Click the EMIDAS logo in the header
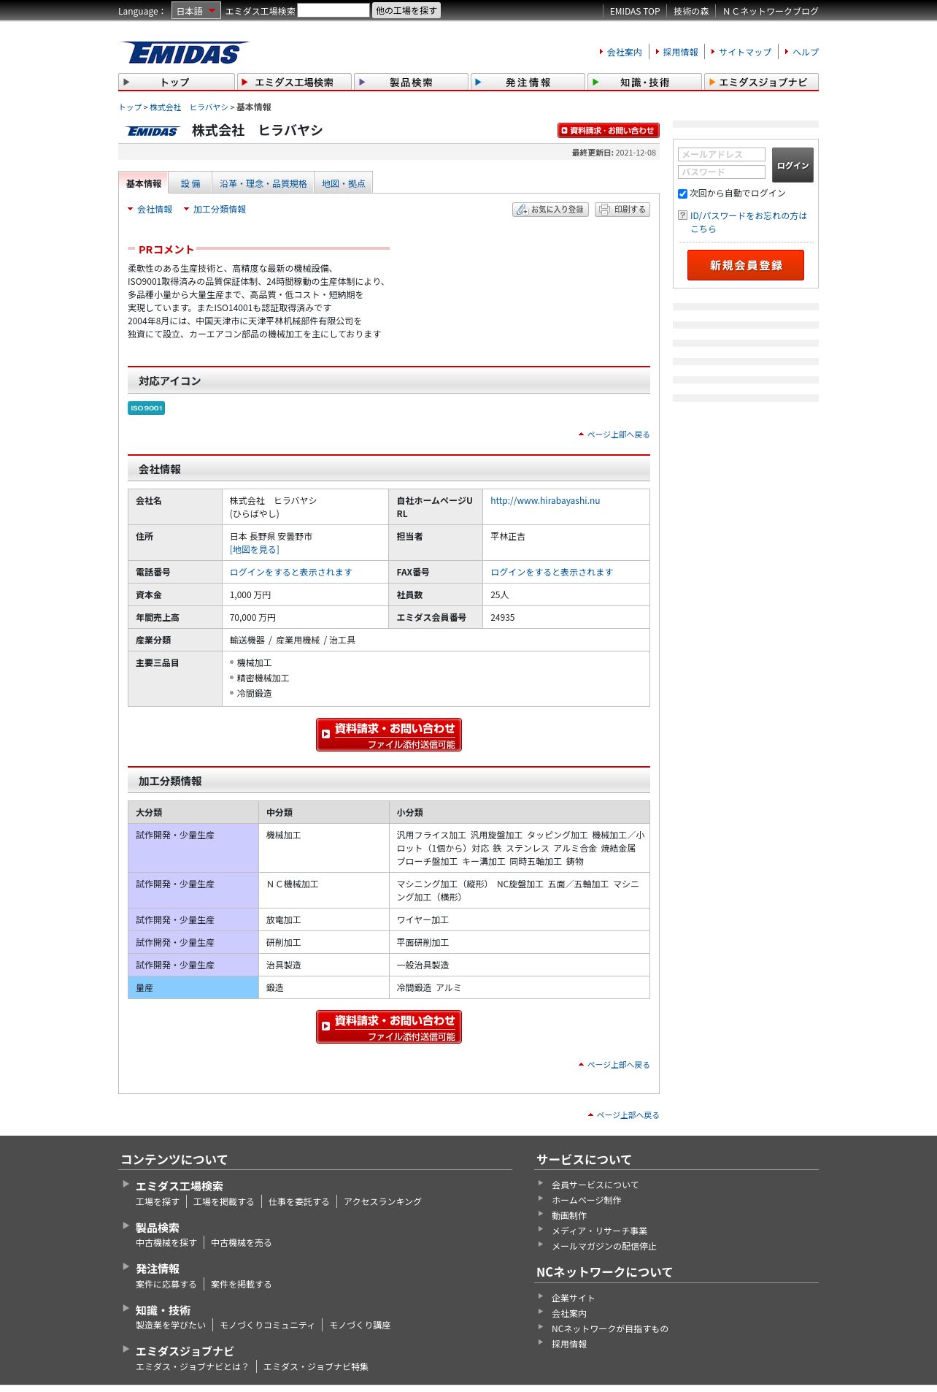Screen dimensions: 937x1392 pyautogui.click(x=185, y=53)
